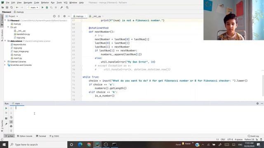Pin the Run tab with the pin icon

click(6, 124)
